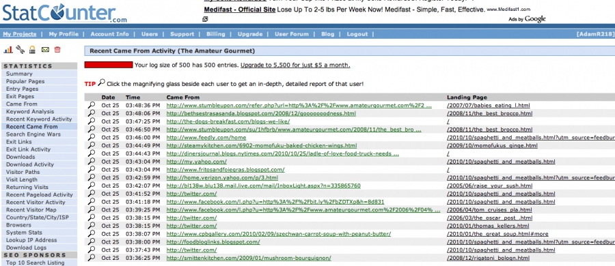This screenshot has width=615, height=266.
Task: Click magnifying glass in my.yahoo.com row
Action: point(92,162)
